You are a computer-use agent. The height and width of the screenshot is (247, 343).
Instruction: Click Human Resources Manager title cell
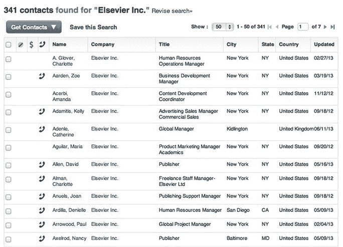click(x=190, y=210)
